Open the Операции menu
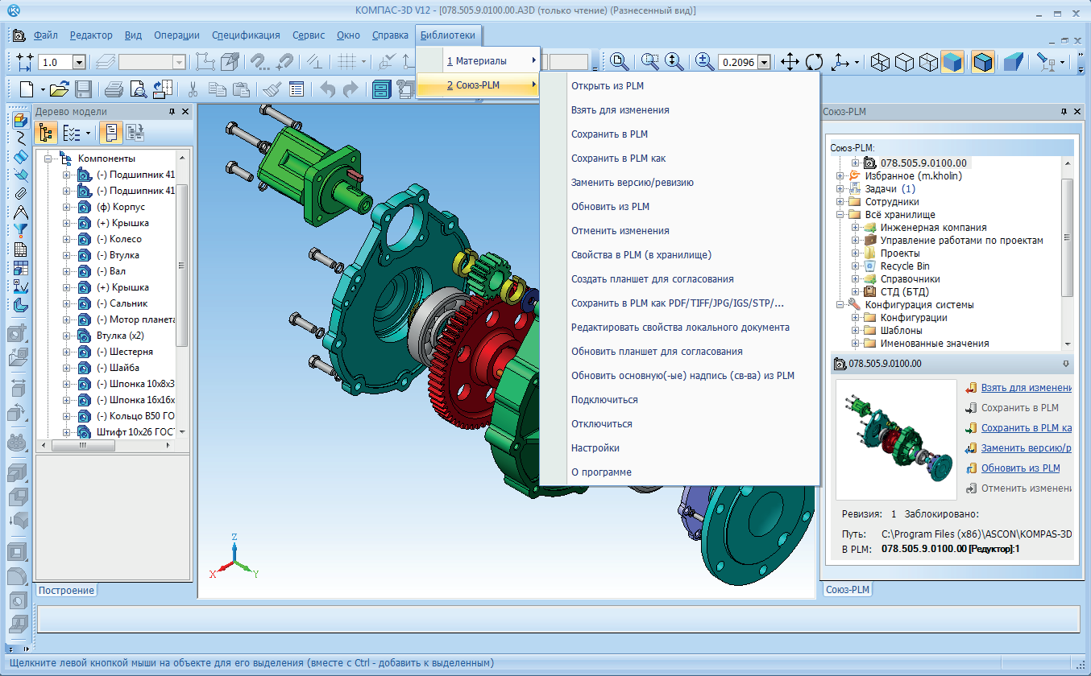This screenshot has height=676, width=1091. pos(176,35)
